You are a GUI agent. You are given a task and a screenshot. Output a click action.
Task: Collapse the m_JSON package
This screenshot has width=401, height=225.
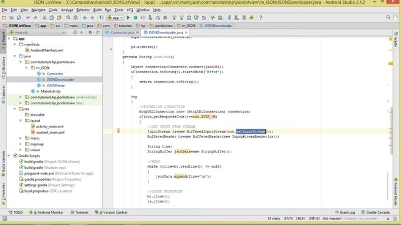(26, 68)
